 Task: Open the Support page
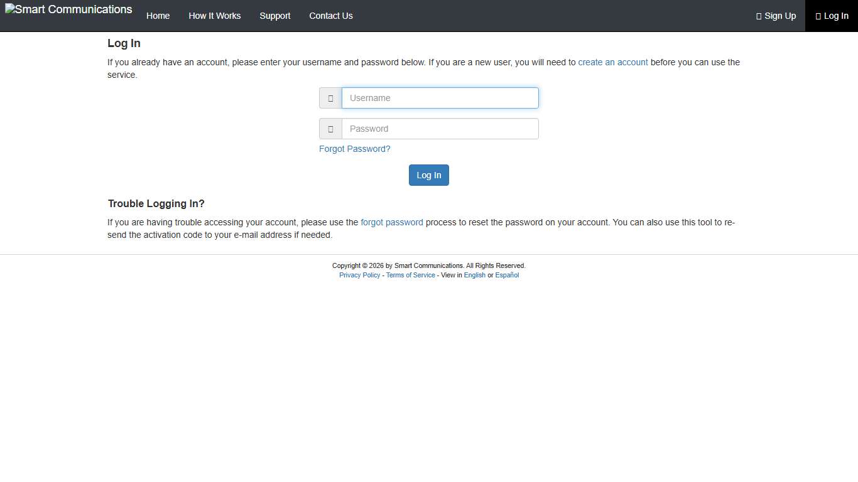274,16
